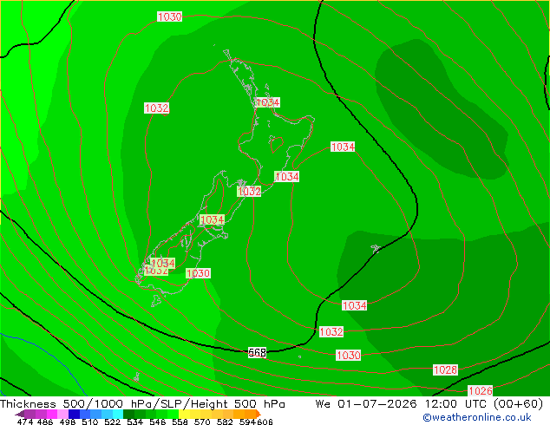Pick the first yellow legend swatch
Screen dimensions: 550x425
coord(184,414)
